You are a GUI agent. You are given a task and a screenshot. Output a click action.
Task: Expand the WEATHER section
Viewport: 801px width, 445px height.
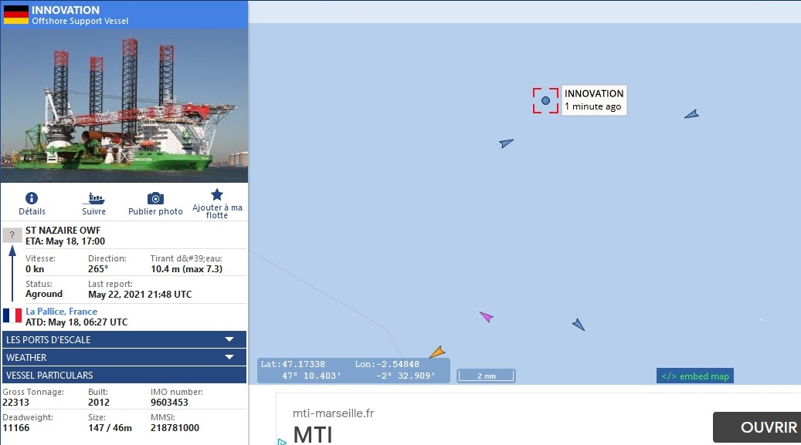tap(124, 357)
